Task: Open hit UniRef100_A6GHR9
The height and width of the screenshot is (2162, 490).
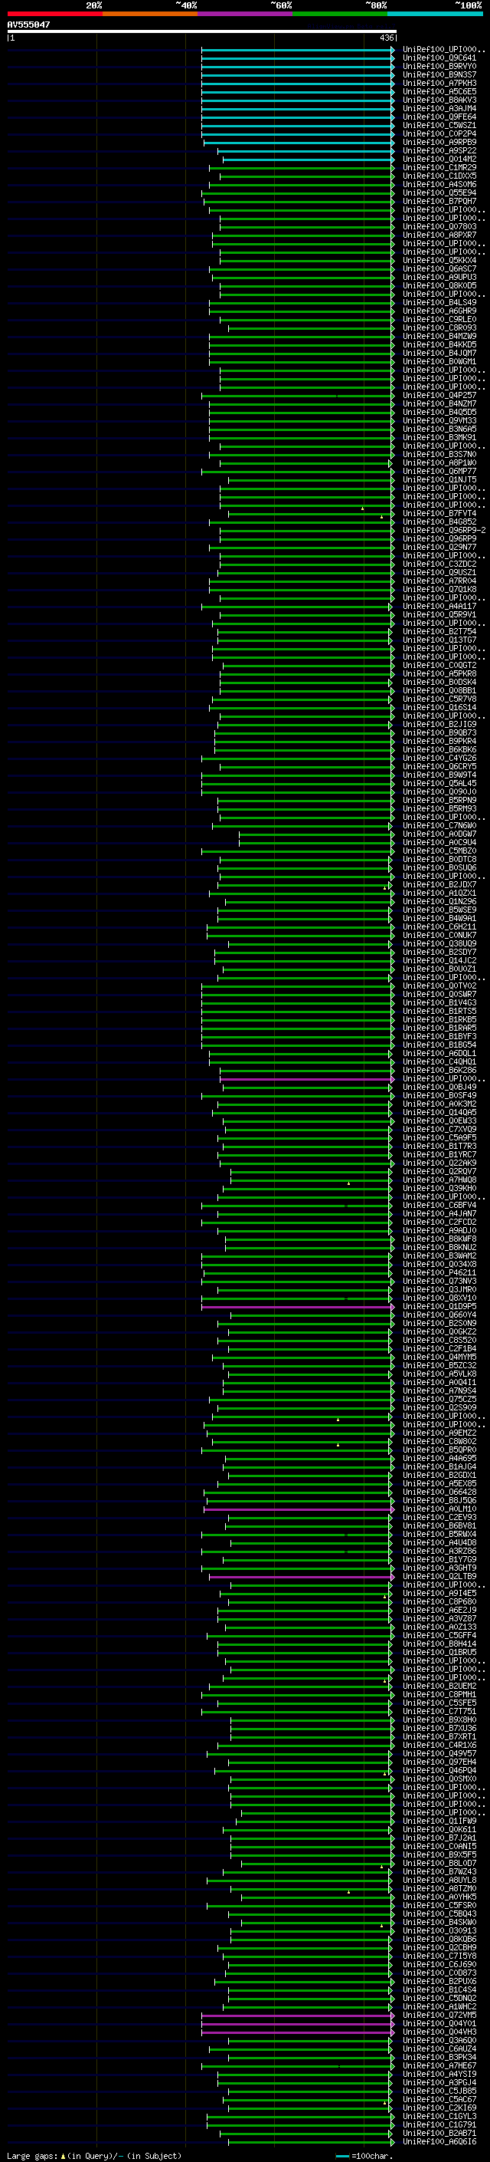Action: pyautogui.click(x=439, y=311)
